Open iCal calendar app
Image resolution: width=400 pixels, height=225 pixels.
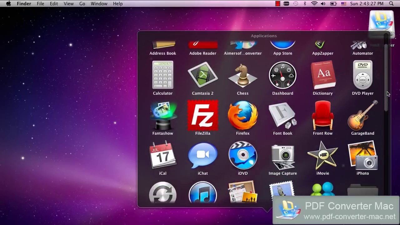click(163, 155)
